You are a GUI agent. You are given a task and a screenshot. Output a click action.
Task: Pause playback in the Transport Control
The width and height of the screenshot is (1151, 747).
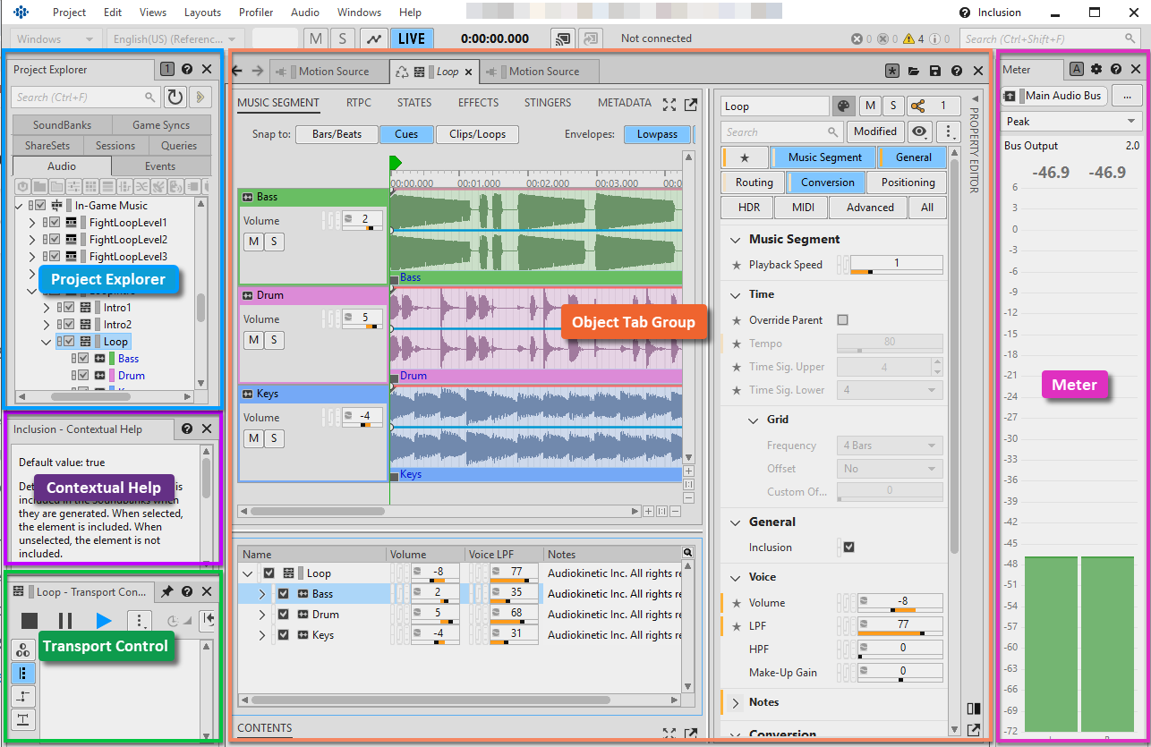tap(65, 620)
